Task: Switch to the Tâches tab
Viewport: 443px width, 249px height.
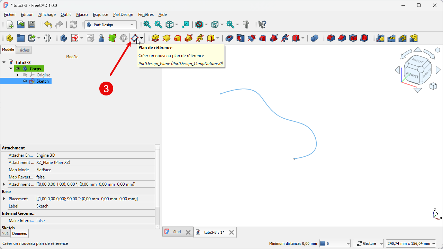Action: [24, 50]
